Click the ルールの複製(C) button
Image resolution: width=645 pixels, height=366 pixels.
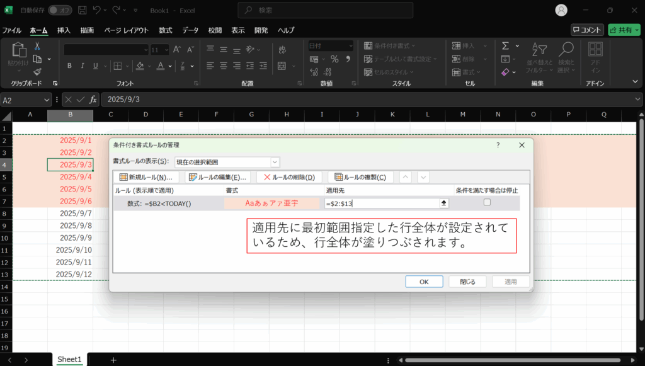pyautogui.click(x=360, y=177)
